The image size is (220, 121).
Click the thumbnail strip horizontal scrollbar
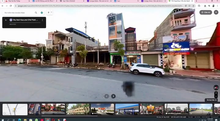(69, 116)
